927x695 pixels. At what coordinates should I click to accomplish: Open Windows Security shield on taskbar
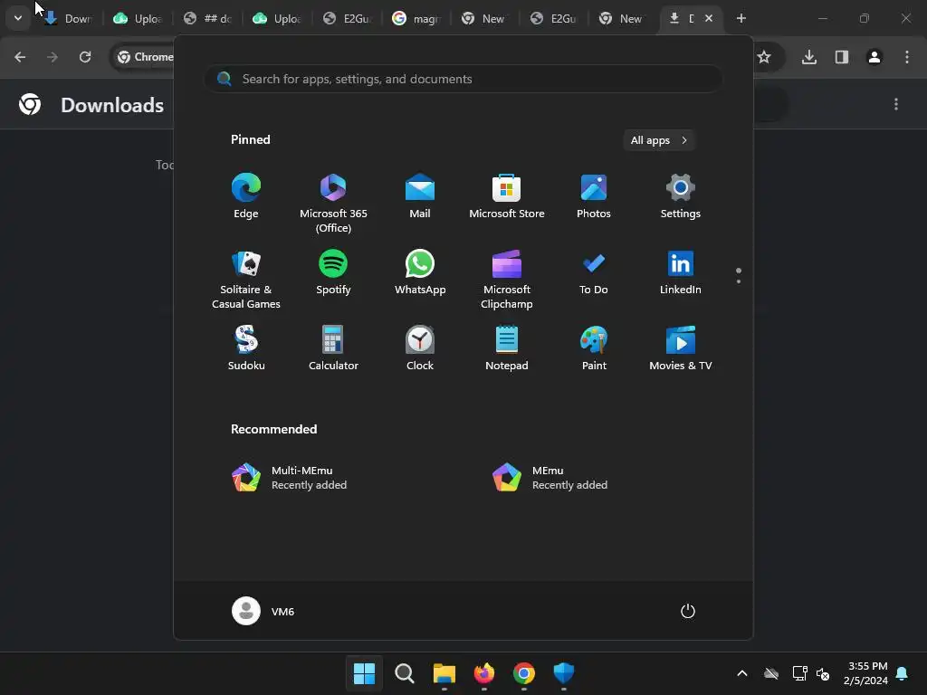[563, 673]
